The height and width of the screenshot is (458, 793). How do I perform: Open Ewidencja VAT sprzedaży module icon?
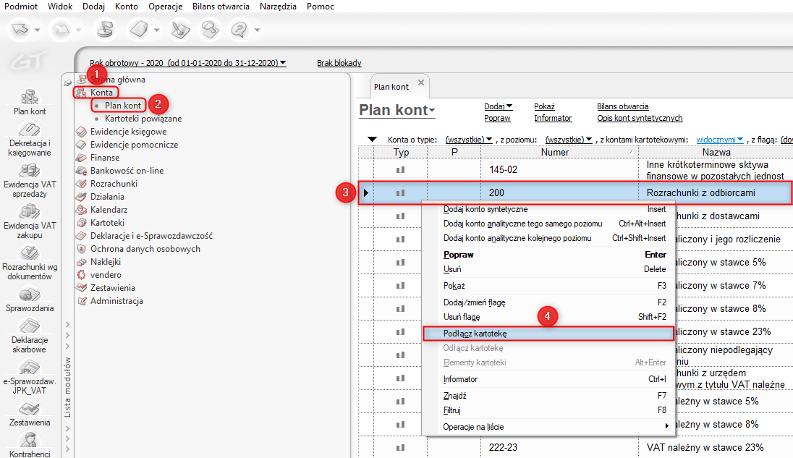30,171
